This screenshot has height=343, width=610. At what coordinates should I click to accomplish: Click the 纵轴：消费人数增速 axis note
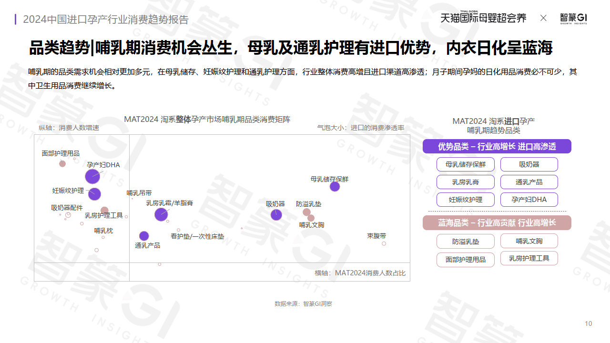point(69,128)
